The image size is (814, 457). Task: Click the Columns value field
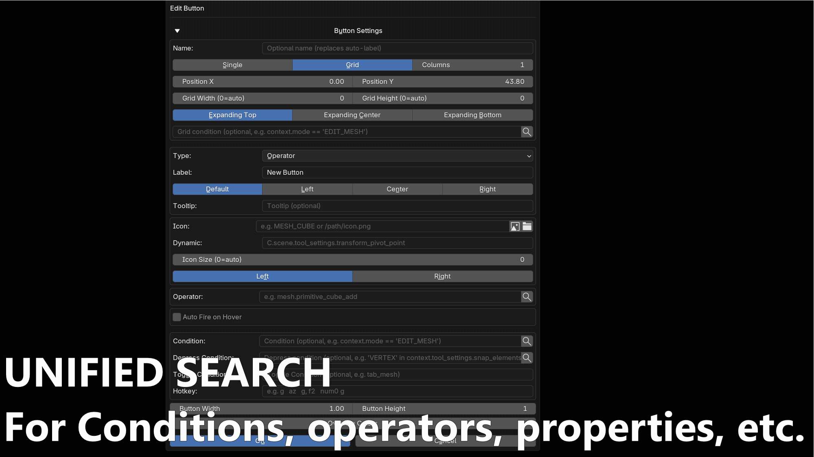[x=473, y=65]
